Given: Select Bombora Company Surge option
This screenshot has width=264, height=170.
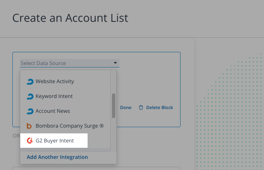Looking at the screenshot, I should click(69, 126).
